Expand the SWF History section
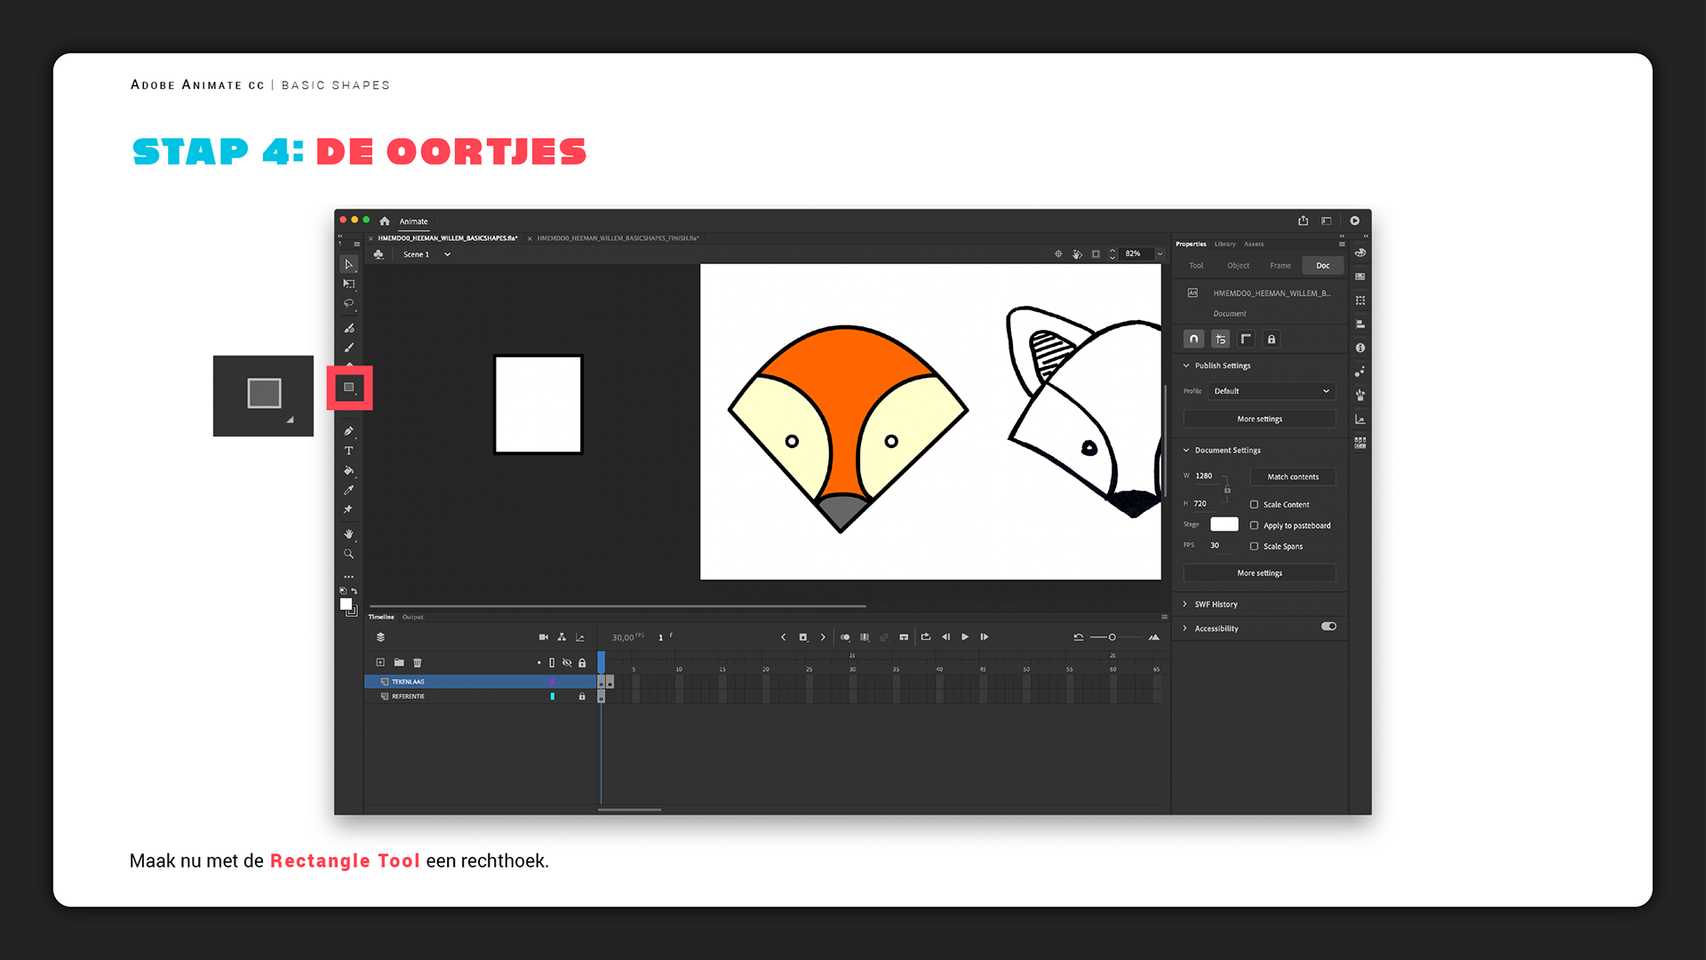The image size is (1706, 960). (1215, 604)
